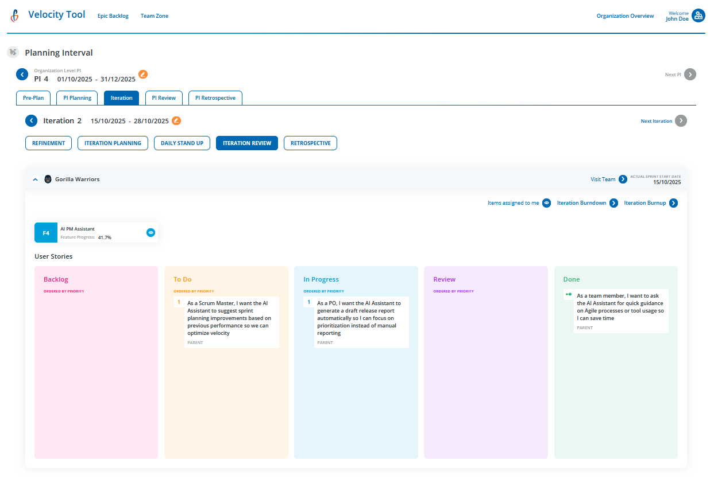714x480 pixels.
Task: Go back with the Iteration 2 back chevron
Action: (32, 120)
